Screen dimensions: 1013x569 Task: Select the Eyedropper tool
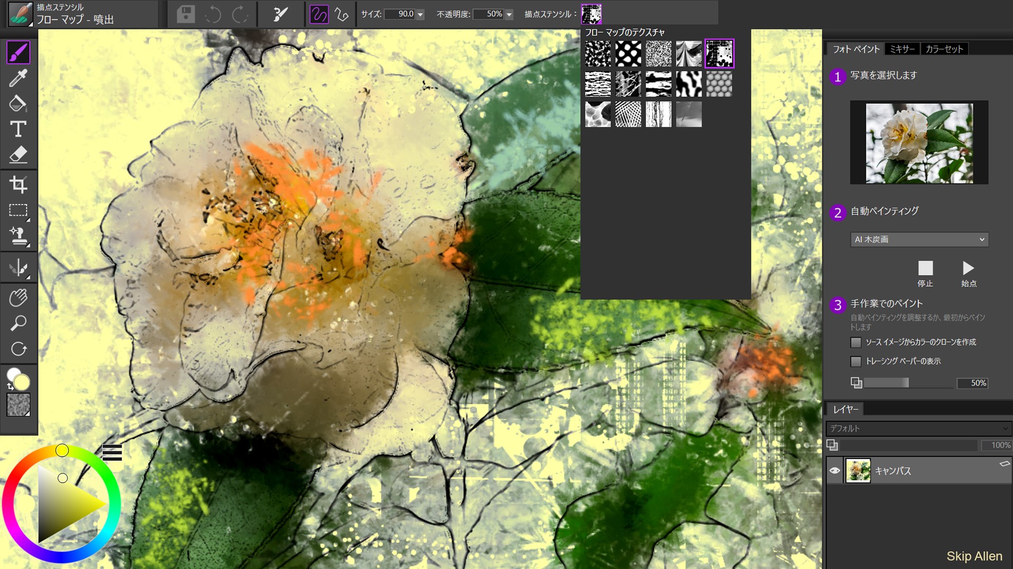tap(18, 78)
